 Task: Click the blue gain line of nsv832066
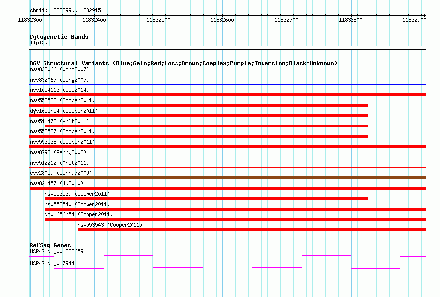tap(227, 74)
